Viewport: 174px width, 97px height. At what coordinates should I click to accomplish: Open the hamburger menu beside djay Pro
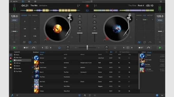tap(11, 2)
